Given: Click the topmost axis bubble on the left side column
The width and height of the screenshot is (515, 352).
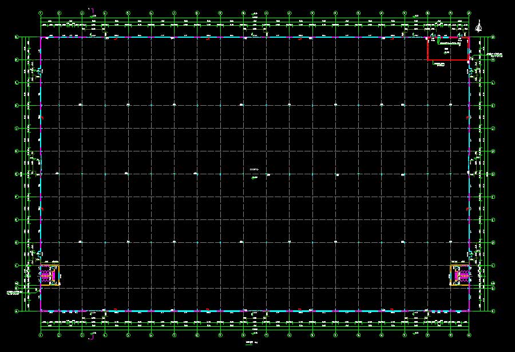Looking at the screenshot, I should tap(17, 37).
